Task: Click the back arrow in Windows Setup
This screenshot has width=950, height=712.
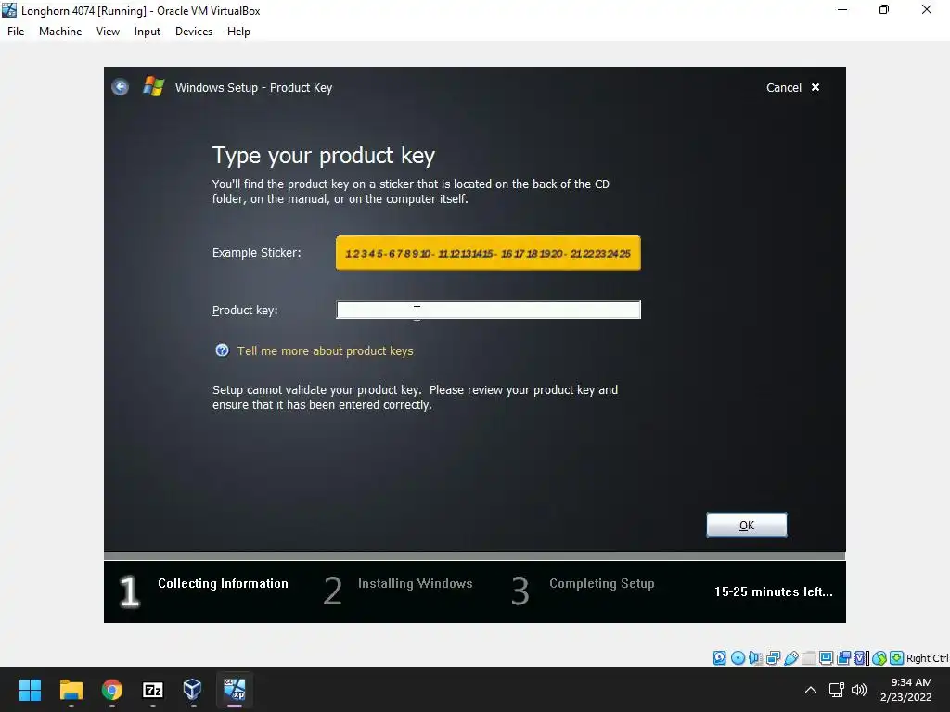Action: pos(120,87)
